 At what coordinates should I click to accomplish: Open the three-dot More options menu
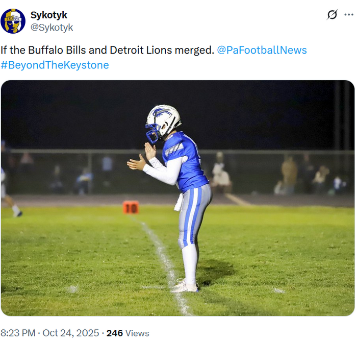pyautogui.click(x=349, y=15)
